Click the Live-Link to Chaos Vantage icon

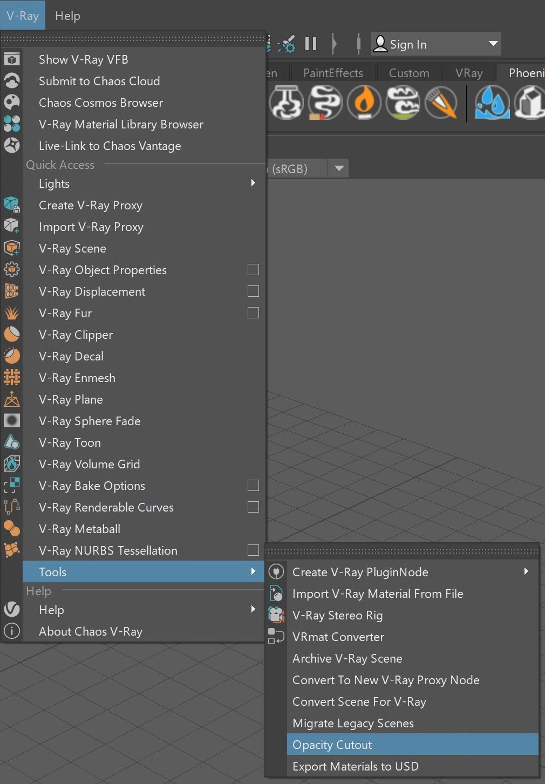(12, 146)
